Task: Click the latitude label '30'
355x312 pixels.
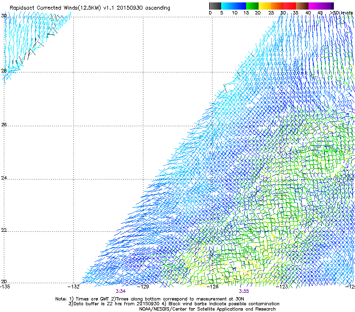Action: (4, 16)
